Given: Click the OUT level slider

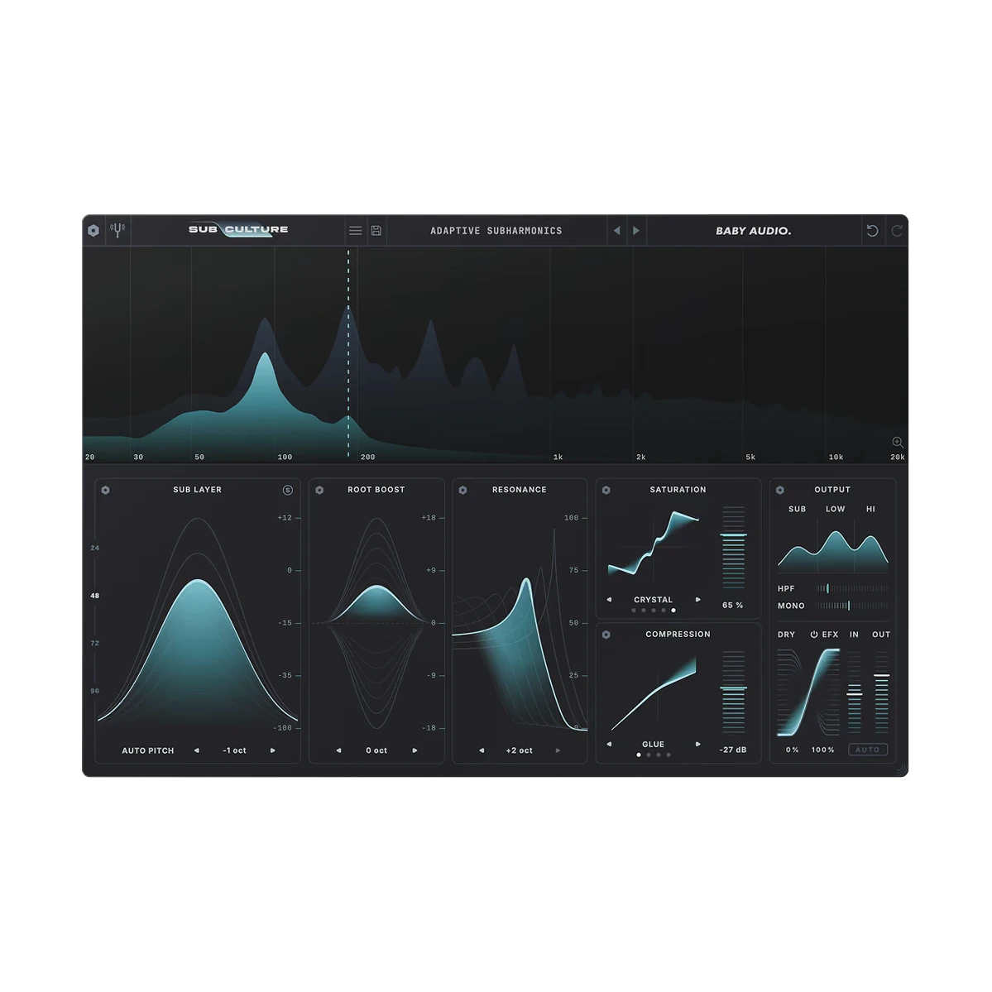Looking at the screenshot, I should 881,692.
